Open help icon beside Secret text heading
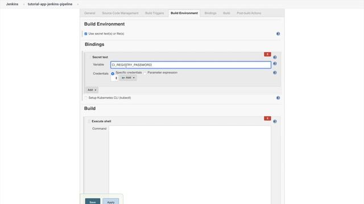The image size is (364, 204). coord(275,57)
